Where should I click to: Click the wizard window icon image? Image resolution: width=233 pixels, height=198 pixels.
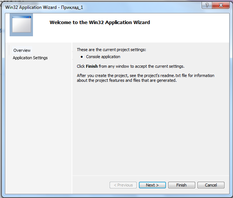coord(21,25)
